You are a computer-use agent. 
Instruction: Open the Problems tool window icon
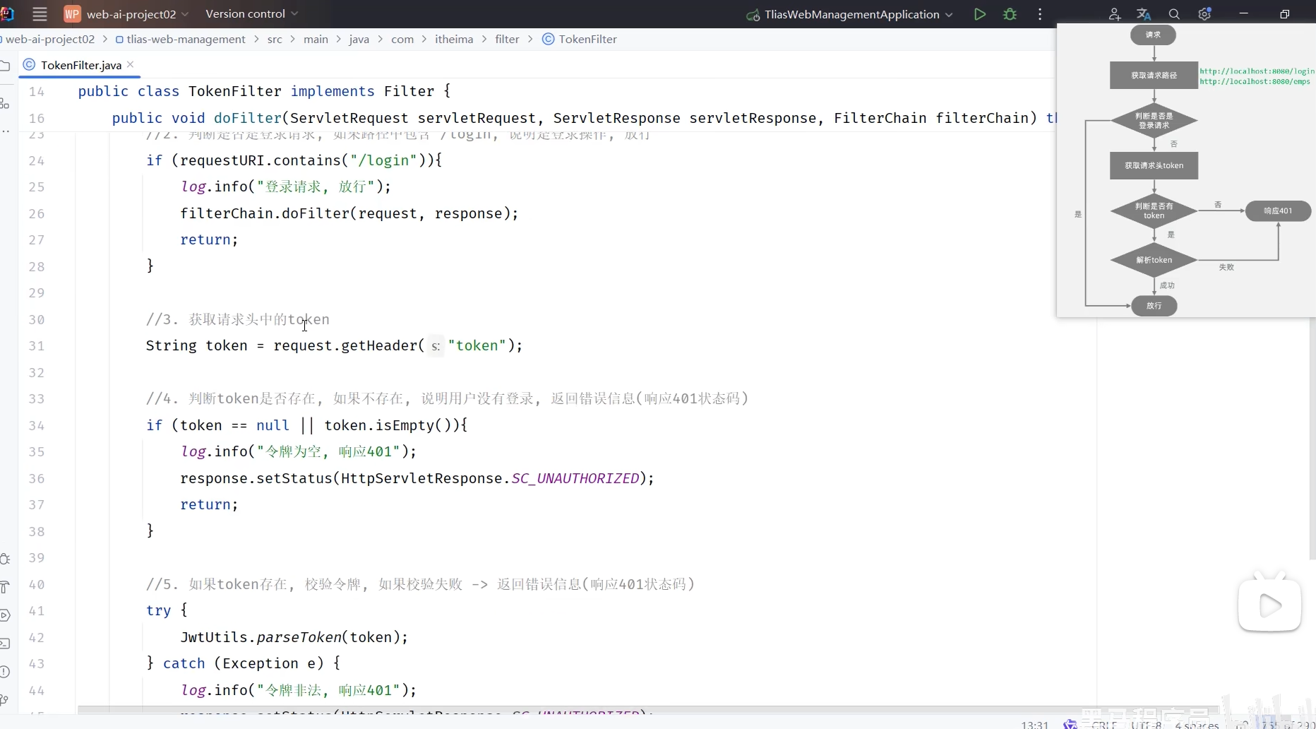coord(5,672)
